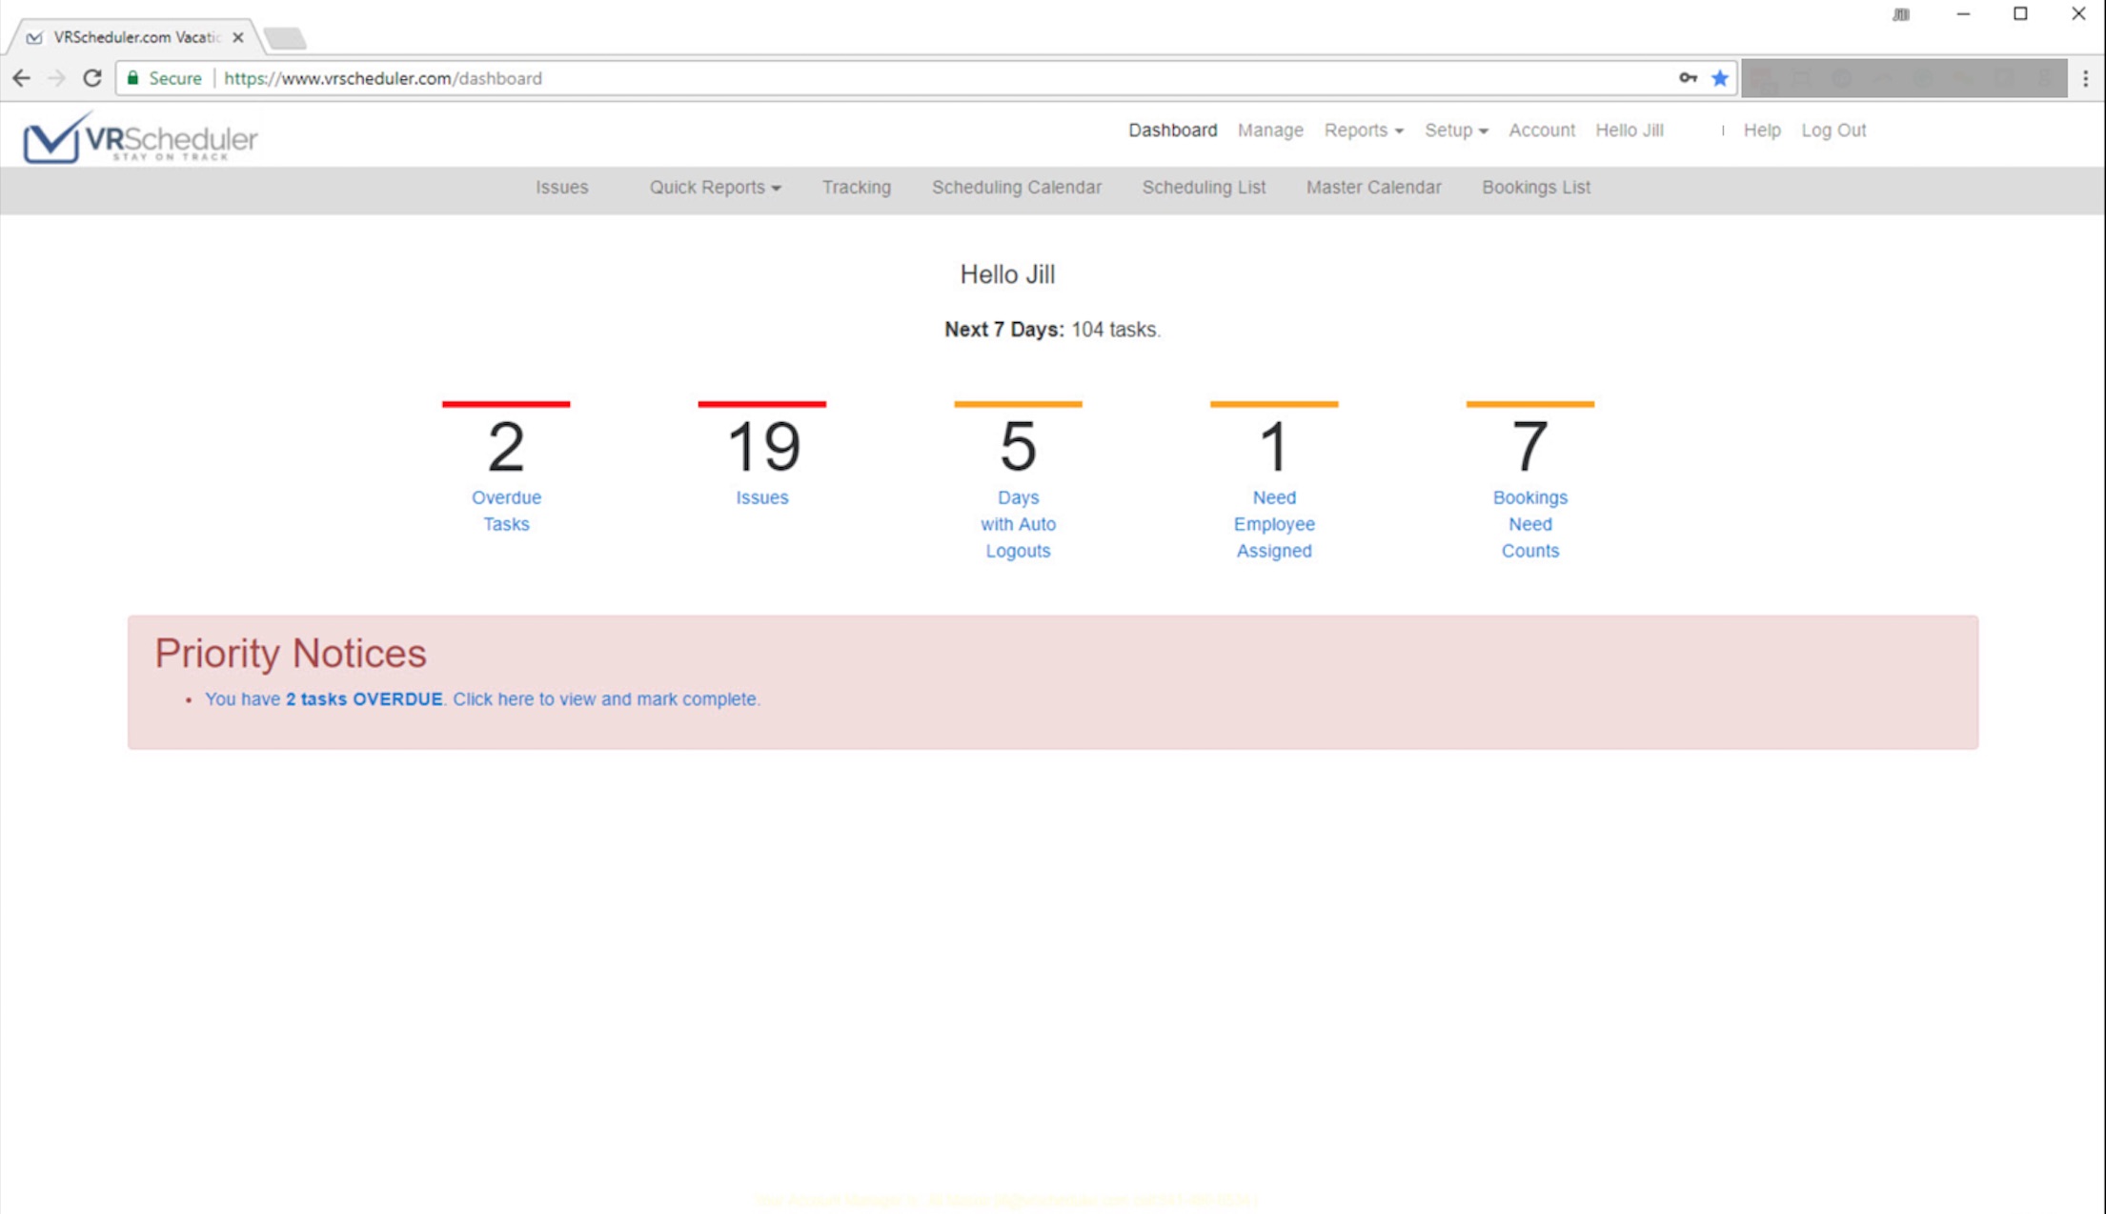Open the Reports dropdown menu
This screenshot has width=2106, height=1214.
point(1363,131)
